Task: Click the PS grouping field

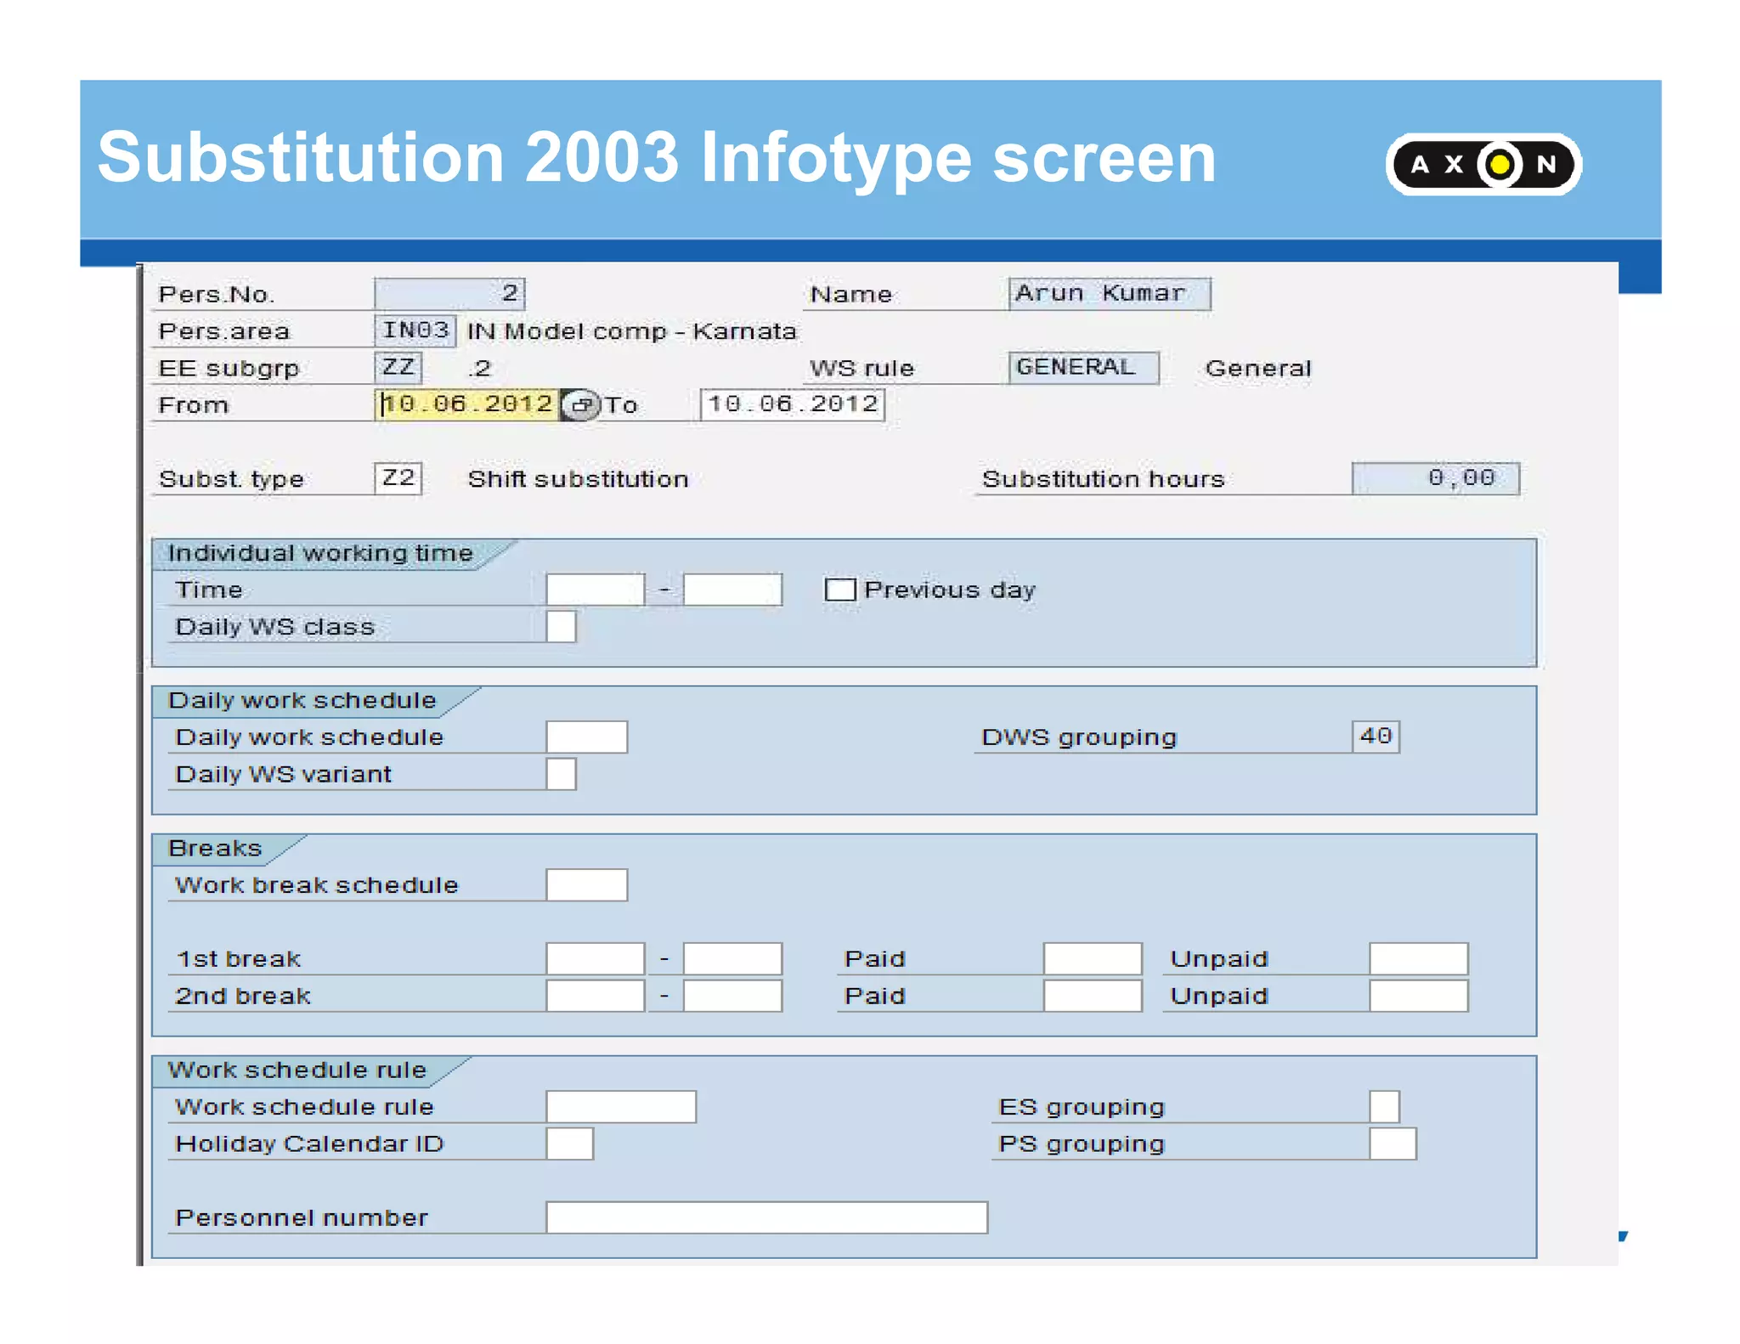Action: pos(1393,1144)
